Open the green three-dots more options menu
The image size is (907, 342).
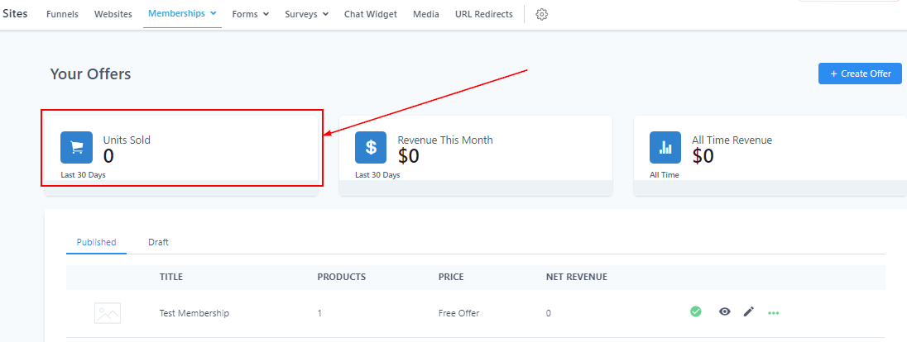coord(774,312)
